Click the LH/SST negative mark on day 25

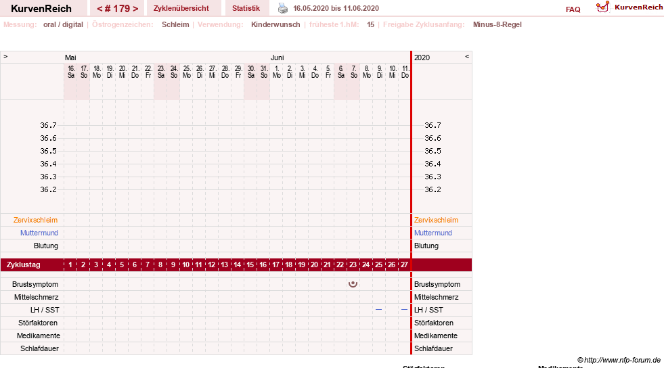pyautogui.click(x=378, y=310)
